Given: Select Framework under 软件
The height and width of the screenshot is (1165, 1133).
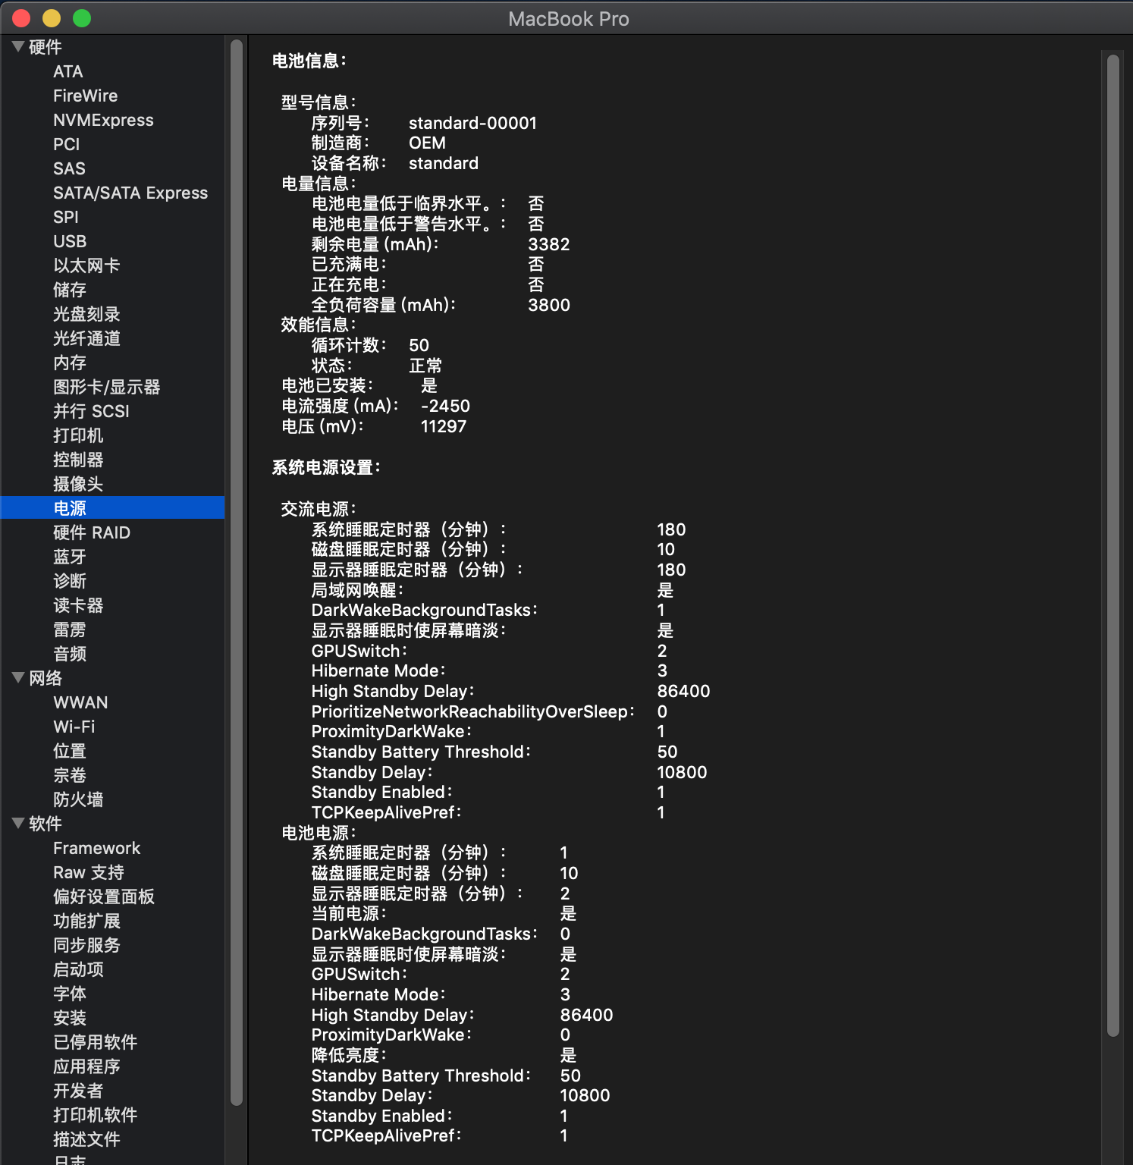Looking at the screenshot, I should tap(97, 848).
